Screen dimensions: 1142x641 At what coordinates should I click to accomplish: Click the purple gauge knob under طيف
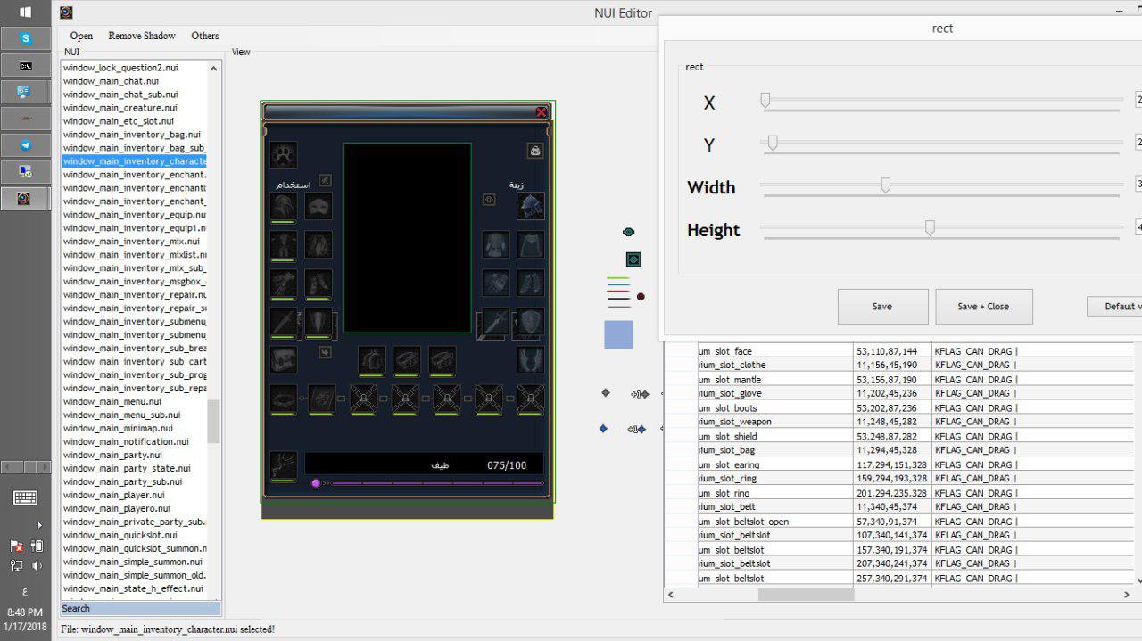[315, 483]
